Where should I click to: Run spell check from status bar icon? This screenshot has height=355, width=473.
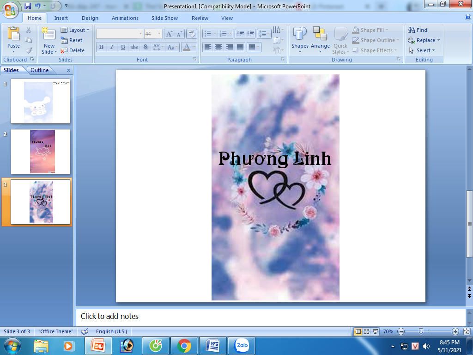pos(85,331)
